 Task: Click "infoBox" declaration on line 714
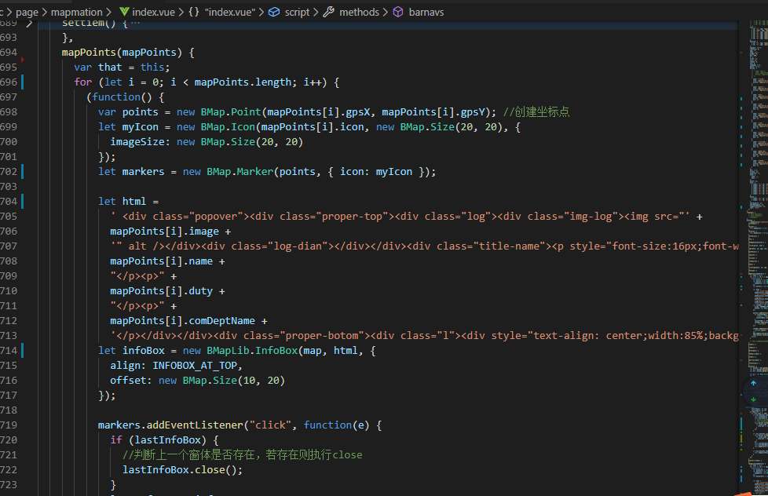point(143,351)
